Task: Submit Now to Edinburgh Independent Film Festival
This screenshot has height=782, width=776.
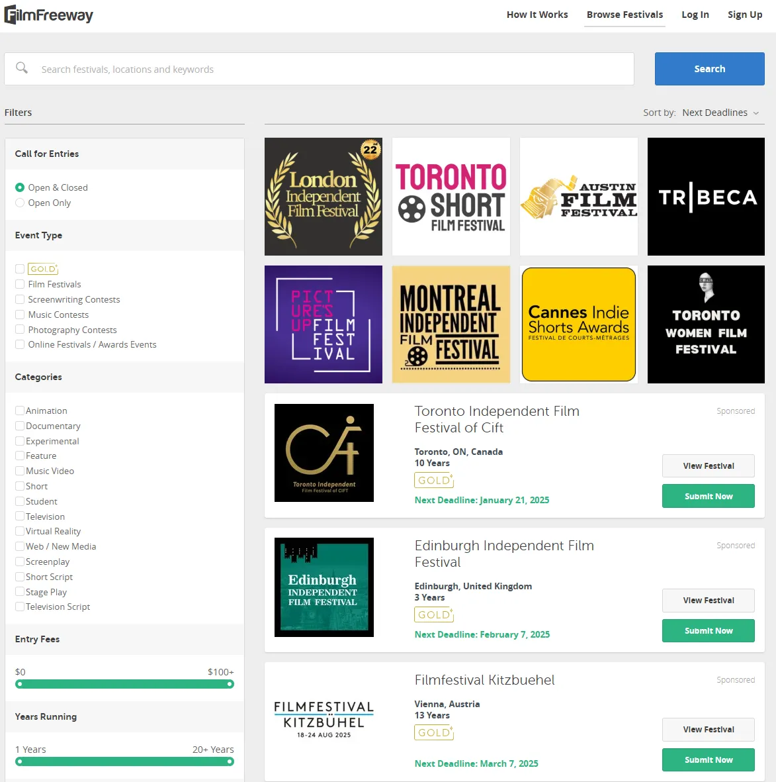Action: (708, 631)
